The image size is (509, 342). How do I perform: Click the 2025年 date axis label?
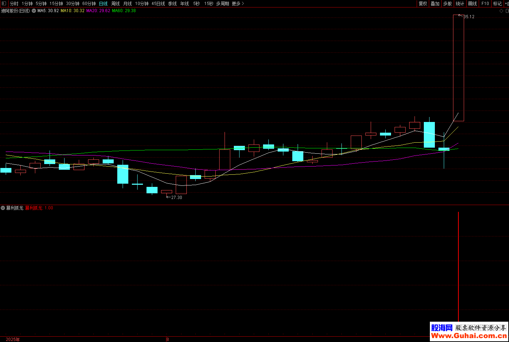(x=13, y=339)
